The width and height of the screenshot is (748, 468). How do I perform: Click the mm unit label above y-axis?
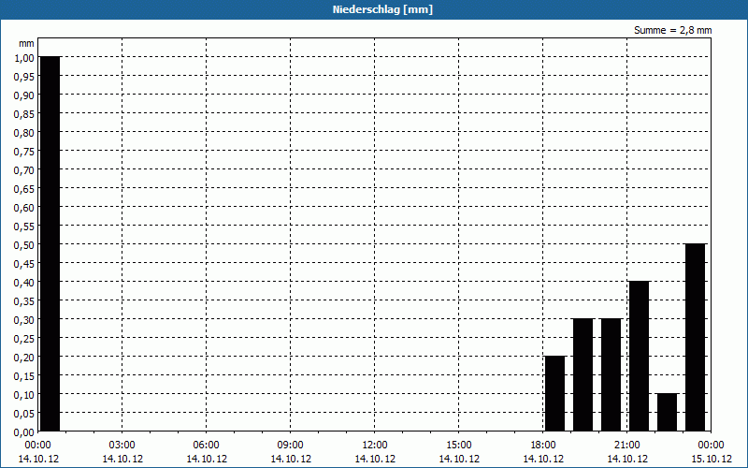(27, 43)
